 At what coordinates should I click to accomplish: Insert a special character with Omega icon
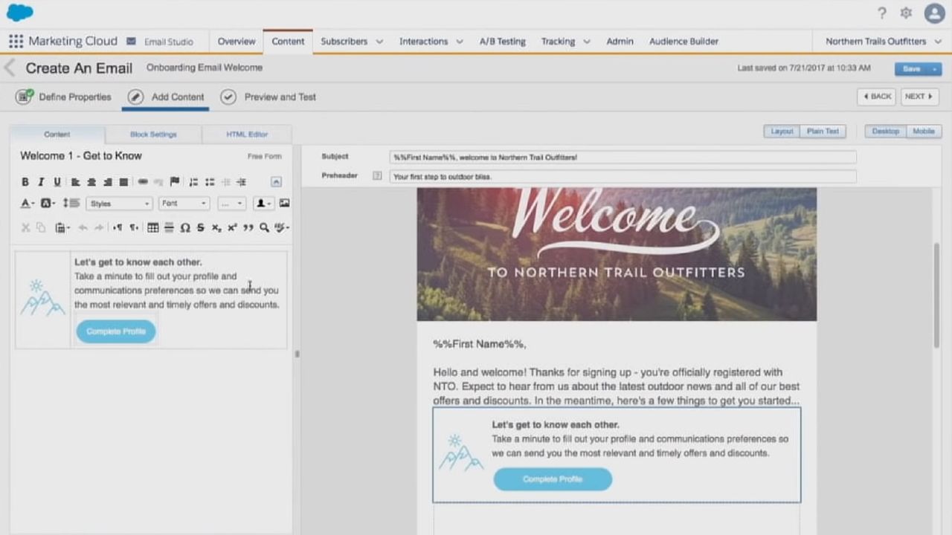(185, 227)
